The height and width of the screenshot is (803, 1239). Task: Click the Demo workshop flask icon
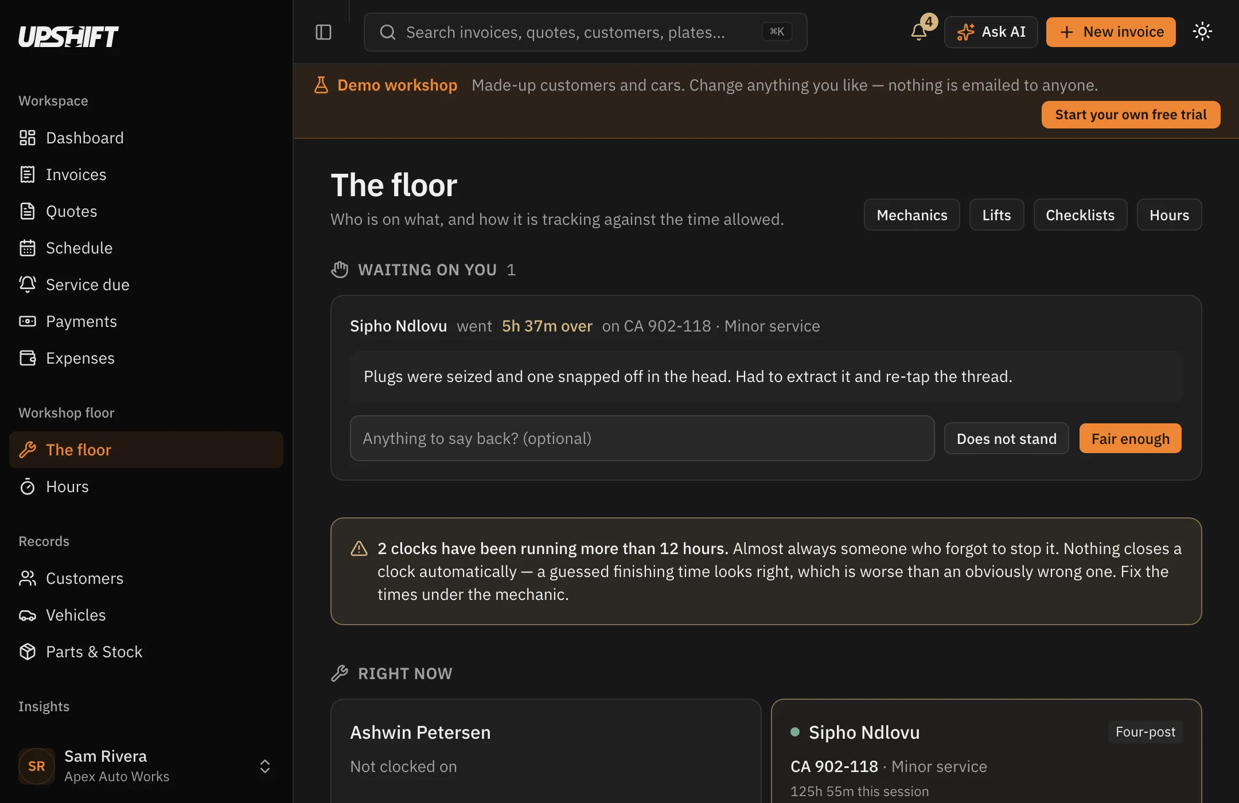point(321,85)
